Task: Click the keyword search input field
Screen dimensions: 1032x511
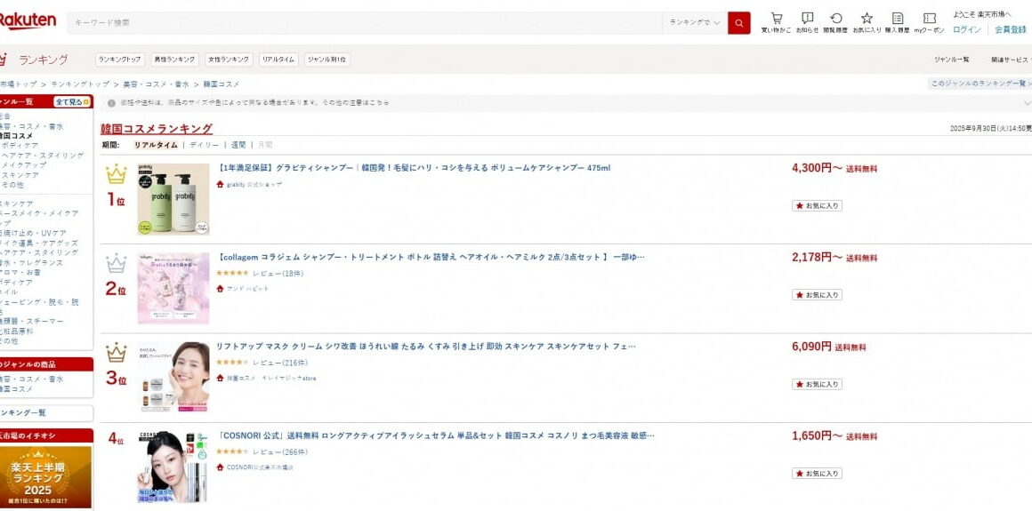Action: click(365, 22)
